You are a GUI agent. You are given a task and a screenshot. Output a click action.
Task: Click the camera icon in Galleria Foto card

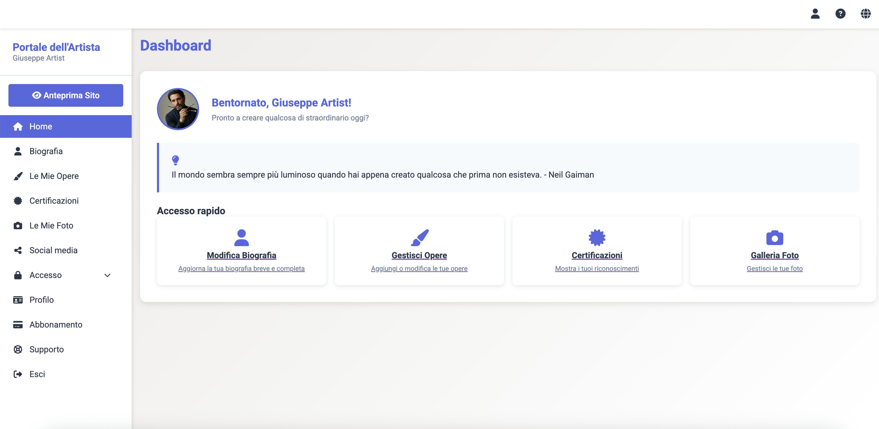(x=774, y=238)
